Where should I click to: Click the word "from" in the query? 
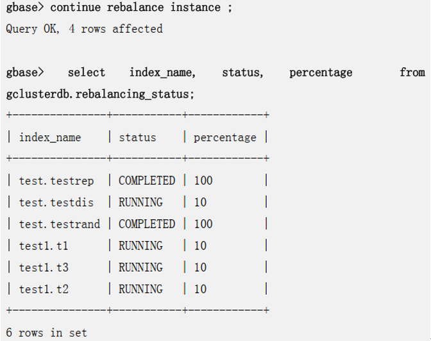pyautogui.click(x=412, y=72)
